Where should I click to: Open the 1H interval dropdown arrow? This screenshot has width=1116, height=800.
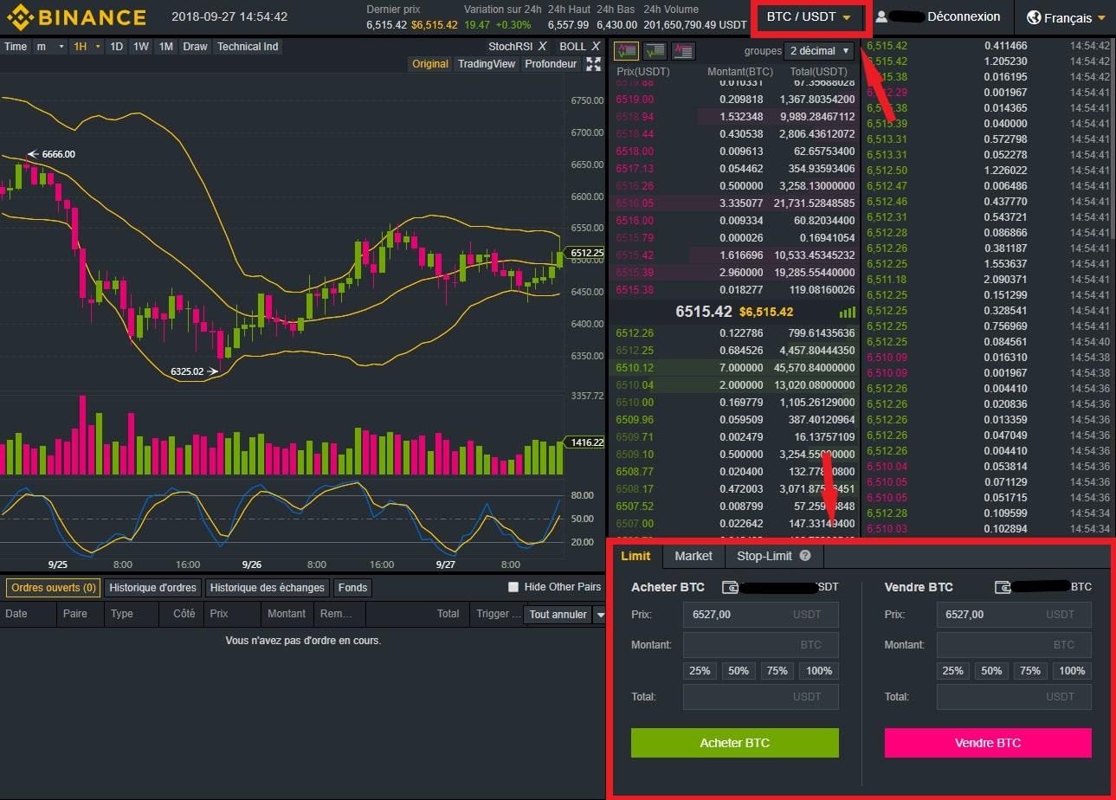tap(98, 46)
